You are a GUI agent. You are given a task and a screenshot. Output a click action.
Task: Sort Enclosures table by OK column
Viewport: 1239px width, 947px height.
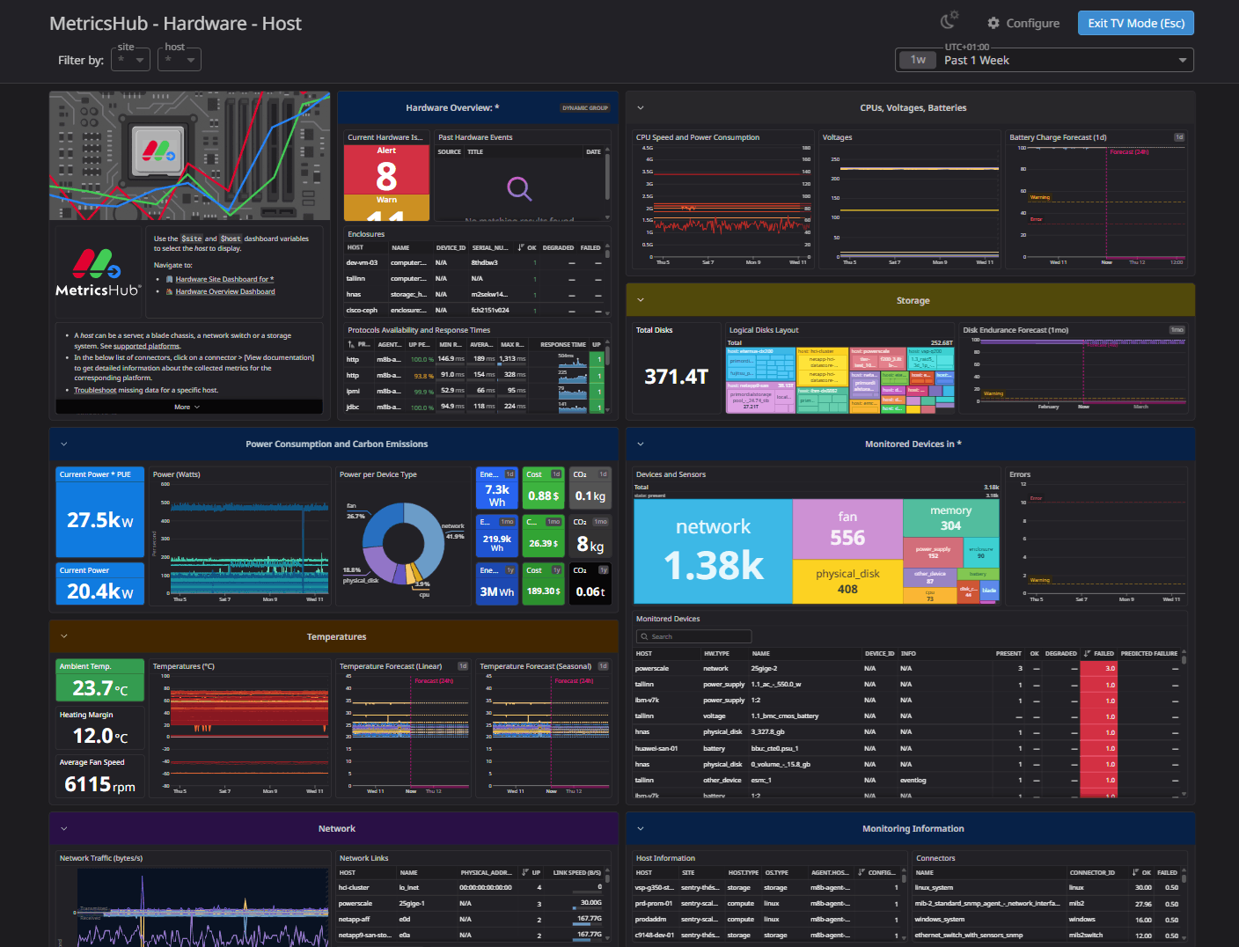point(531,247)
